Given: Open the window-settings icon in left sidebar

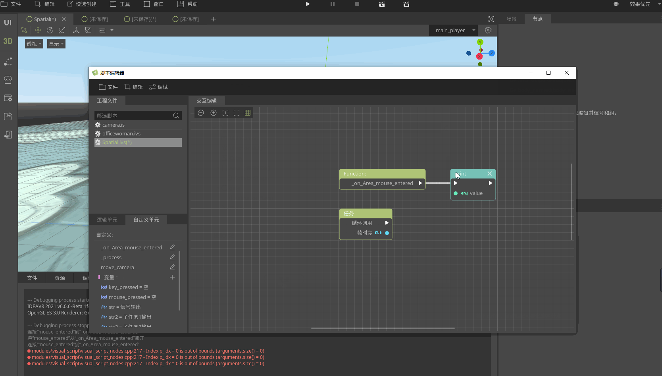Looking at the screenshot, I should tap(8, 98).
